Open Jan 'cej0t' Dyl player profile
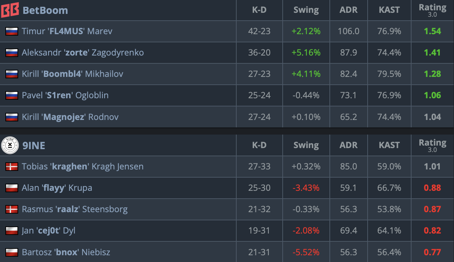 click(x=49, y=231)
